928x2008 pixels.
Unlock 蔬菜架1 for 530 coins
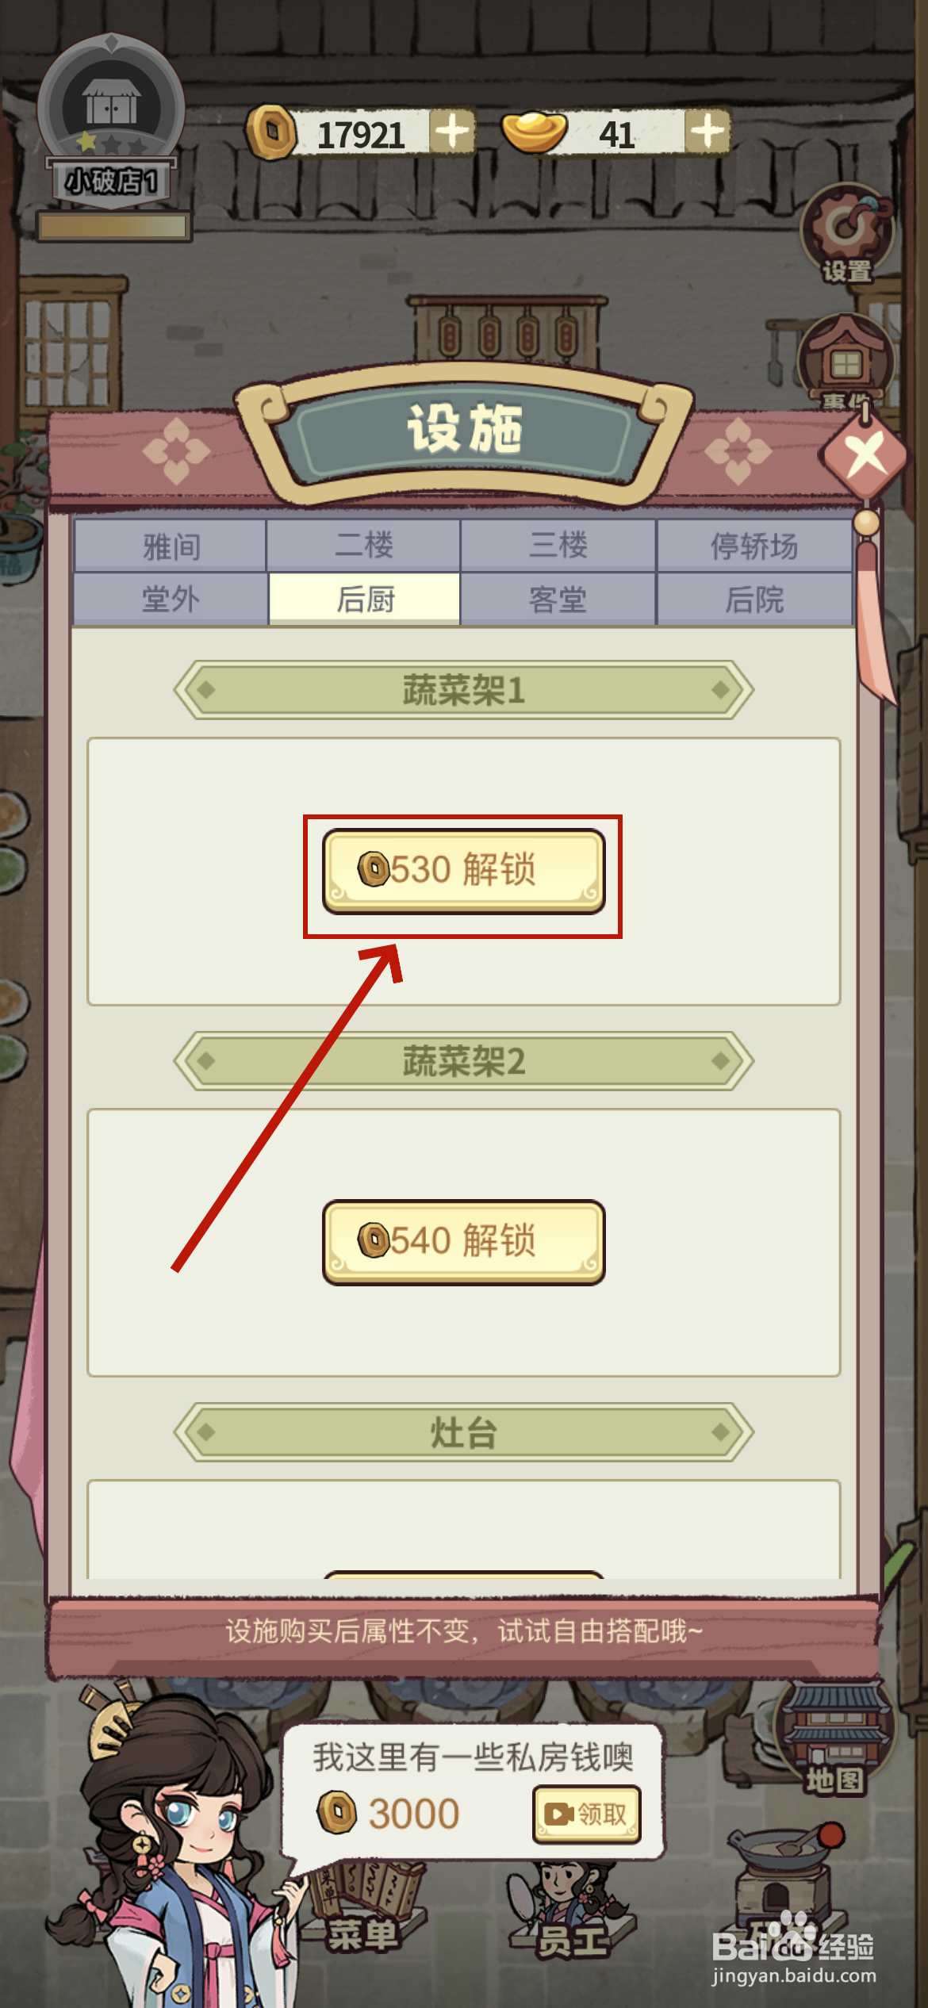(463, 871)
